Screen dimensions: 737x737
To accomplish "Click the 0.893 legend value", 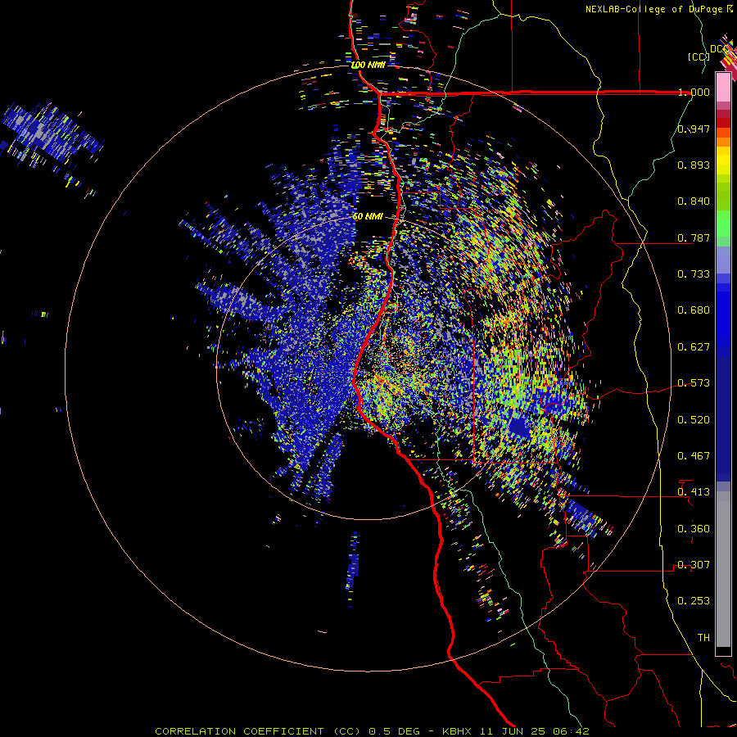I will point(694,165).
